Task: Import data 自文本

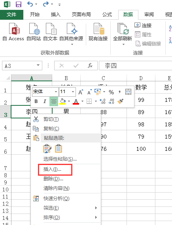Action: click(51, 32)
